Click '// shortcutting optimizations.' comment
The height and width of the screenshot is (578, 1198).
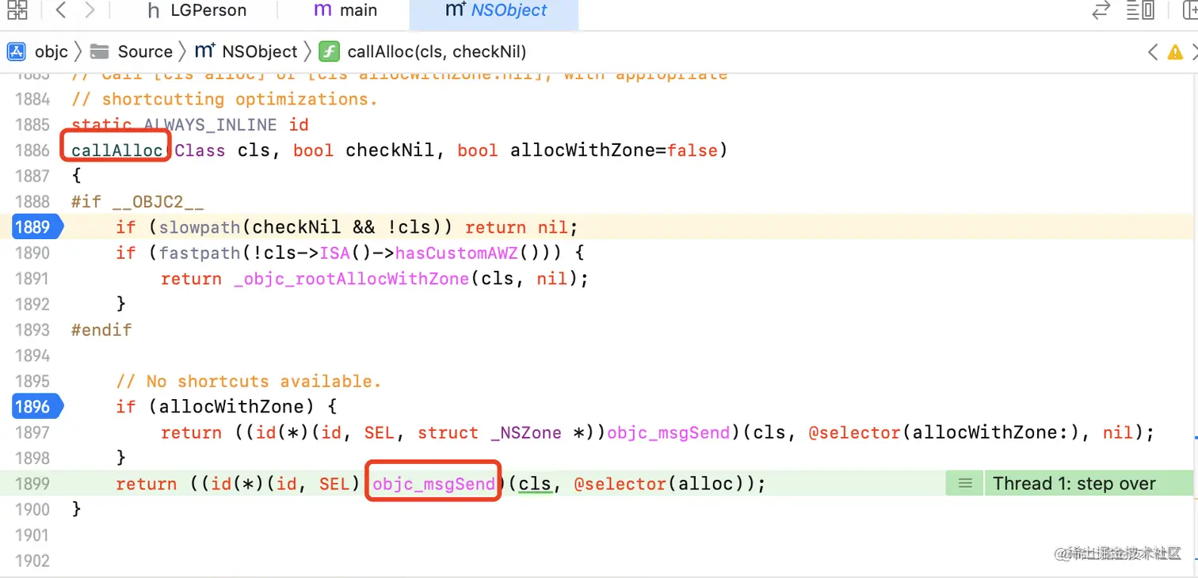224,99
